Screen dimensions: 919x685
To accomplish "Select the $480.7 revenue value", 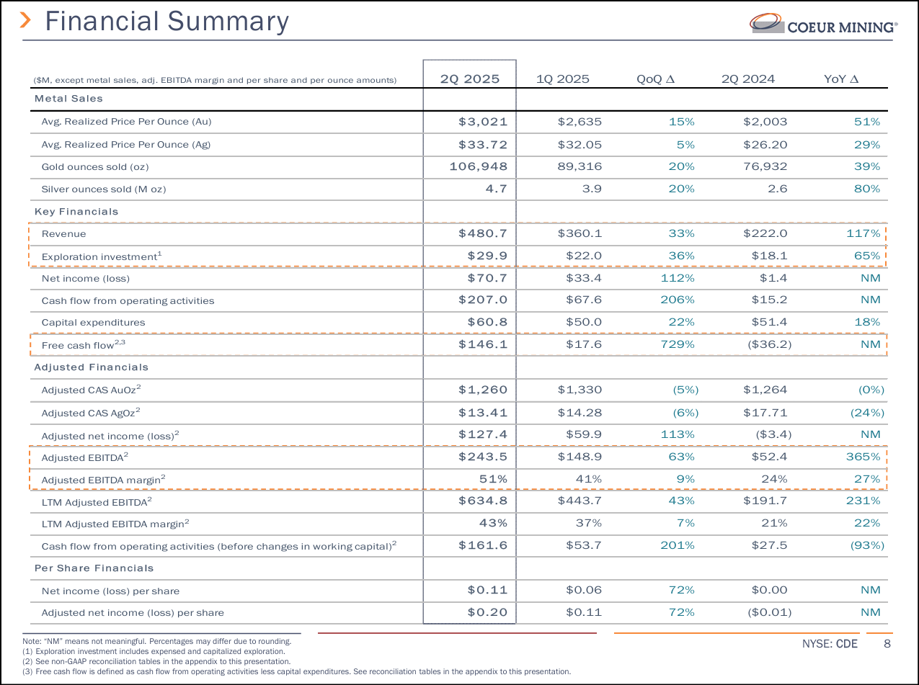I will [483, 233].
